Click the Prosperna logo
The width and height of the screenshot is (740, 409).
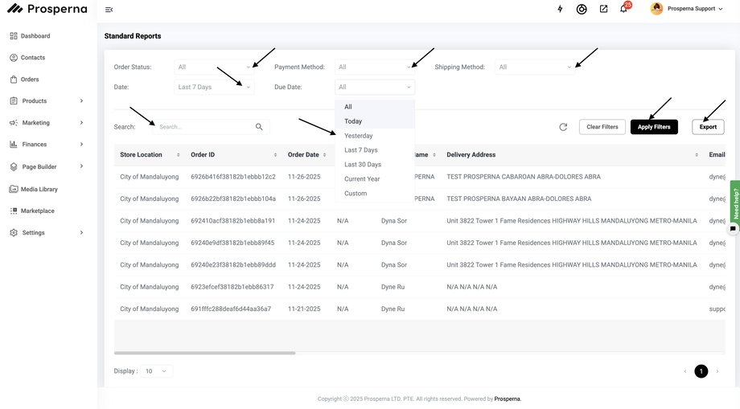47,9
